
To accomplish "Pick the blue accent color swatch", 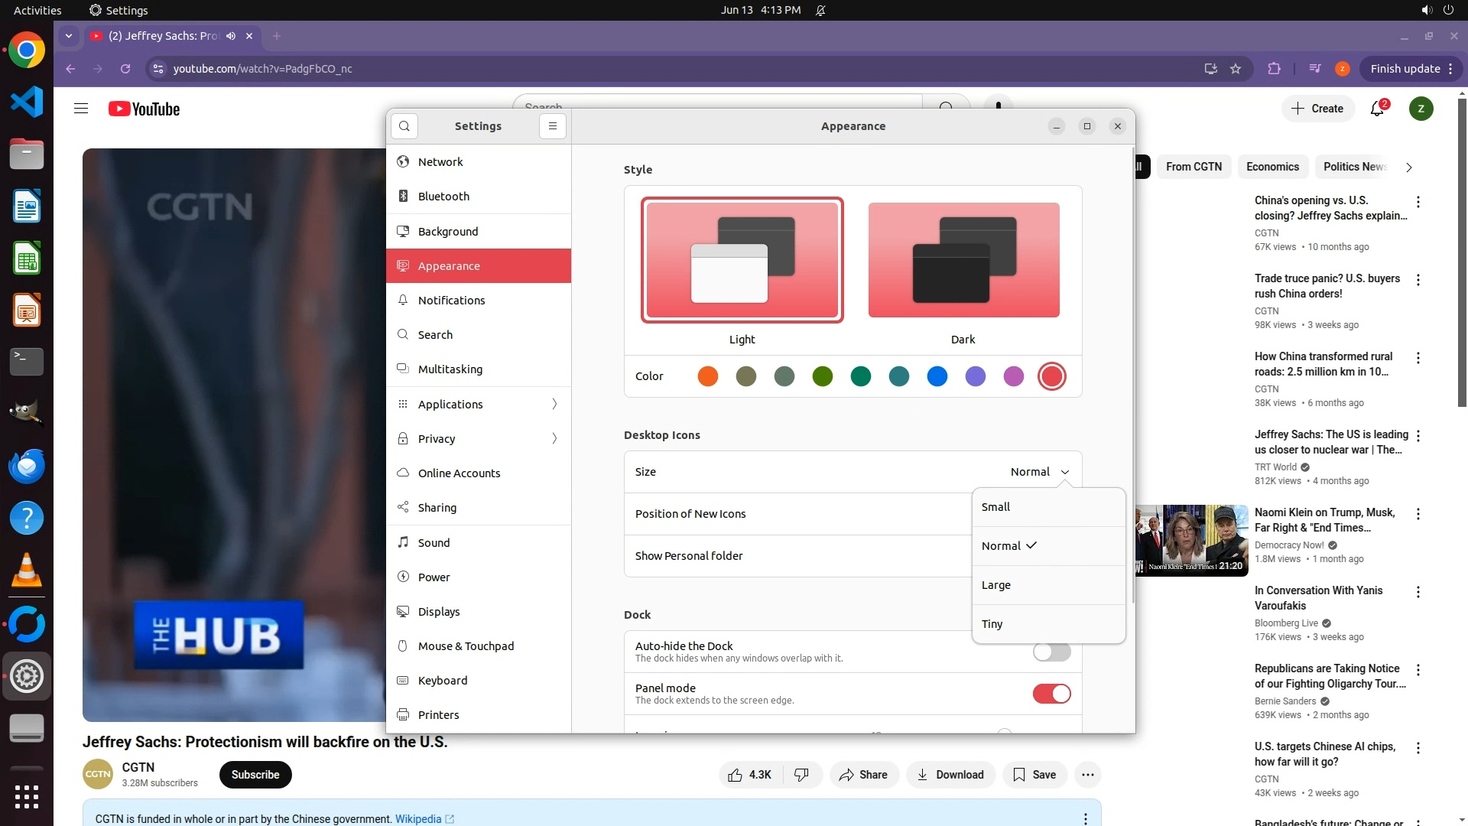I will tap(937, 376).
